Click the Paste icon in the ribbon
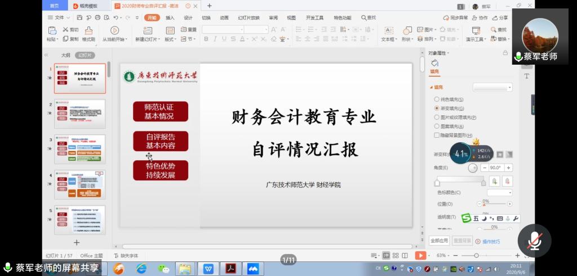Screen dimensions: 577x276 click(52, 31)
